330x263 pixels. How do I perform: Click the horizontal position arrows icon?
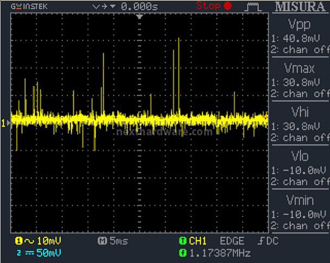click(x=104, y=7)
